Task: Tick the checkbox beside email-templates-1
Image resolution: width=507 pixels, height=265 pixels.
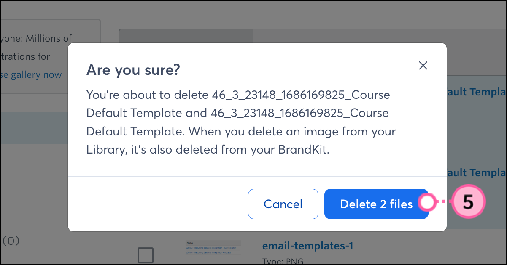Action: coord(146,255)
